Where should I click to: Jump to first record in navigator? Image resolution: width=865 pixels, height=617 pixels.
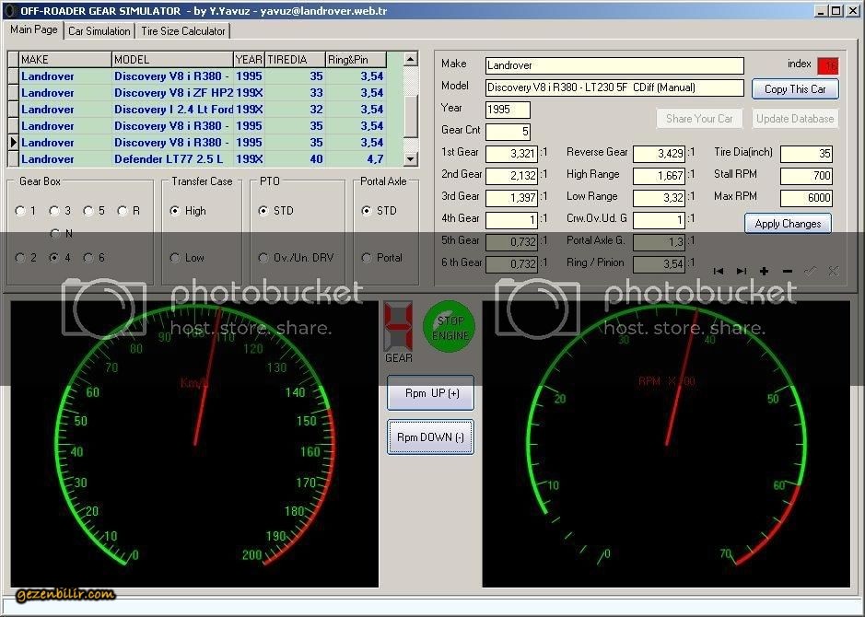click(719, 271)
